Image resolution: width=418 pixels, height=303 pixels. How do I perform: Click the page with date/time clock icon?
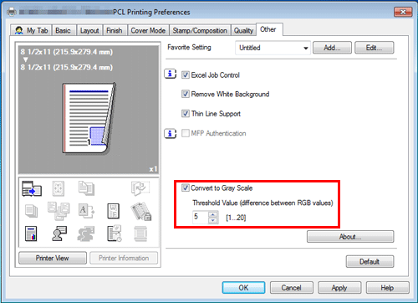pos(115,234)
